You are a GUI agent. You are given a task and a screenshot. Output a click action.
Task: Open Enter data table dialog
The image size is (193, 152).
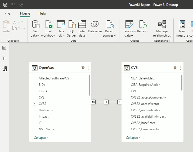(82, 29)
